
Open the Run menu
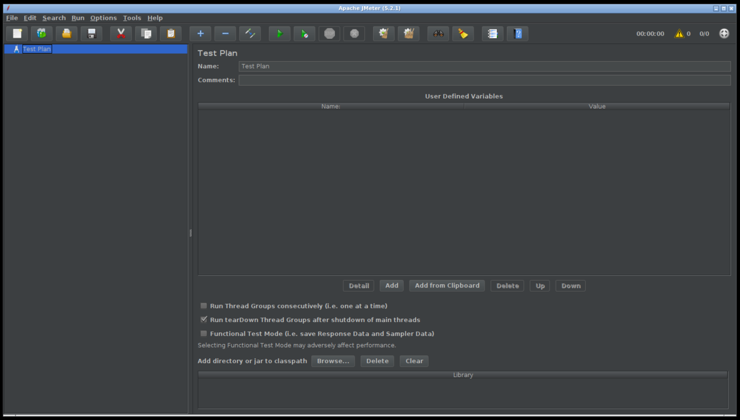[x=78, y=18]
